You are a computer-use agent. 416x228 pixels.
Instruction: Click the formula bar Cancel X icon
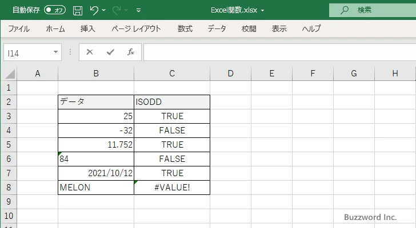point(90,52)
